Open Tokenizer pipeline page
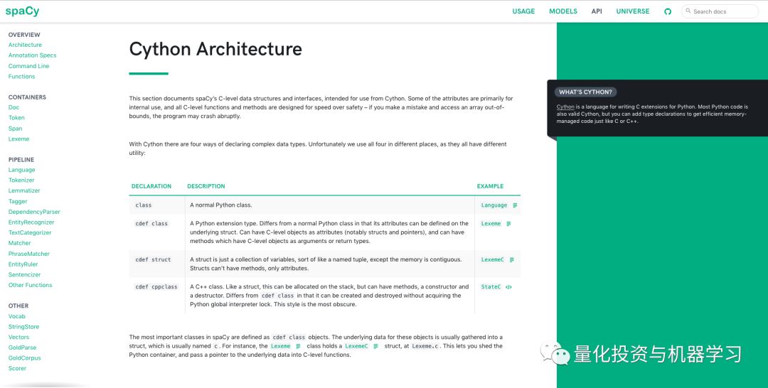The width and height of the screenshot is (768, 388). pyautogui.click(x=21, y=180)
